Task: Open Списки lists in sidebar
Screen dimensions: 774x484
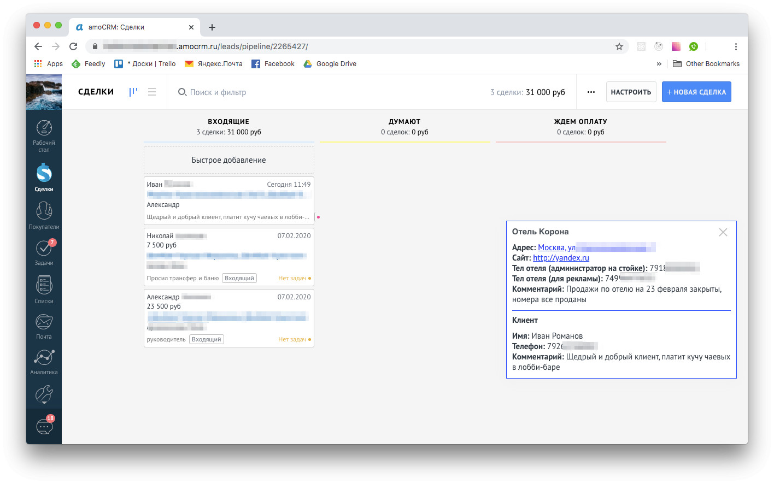Action: [44, 290]
